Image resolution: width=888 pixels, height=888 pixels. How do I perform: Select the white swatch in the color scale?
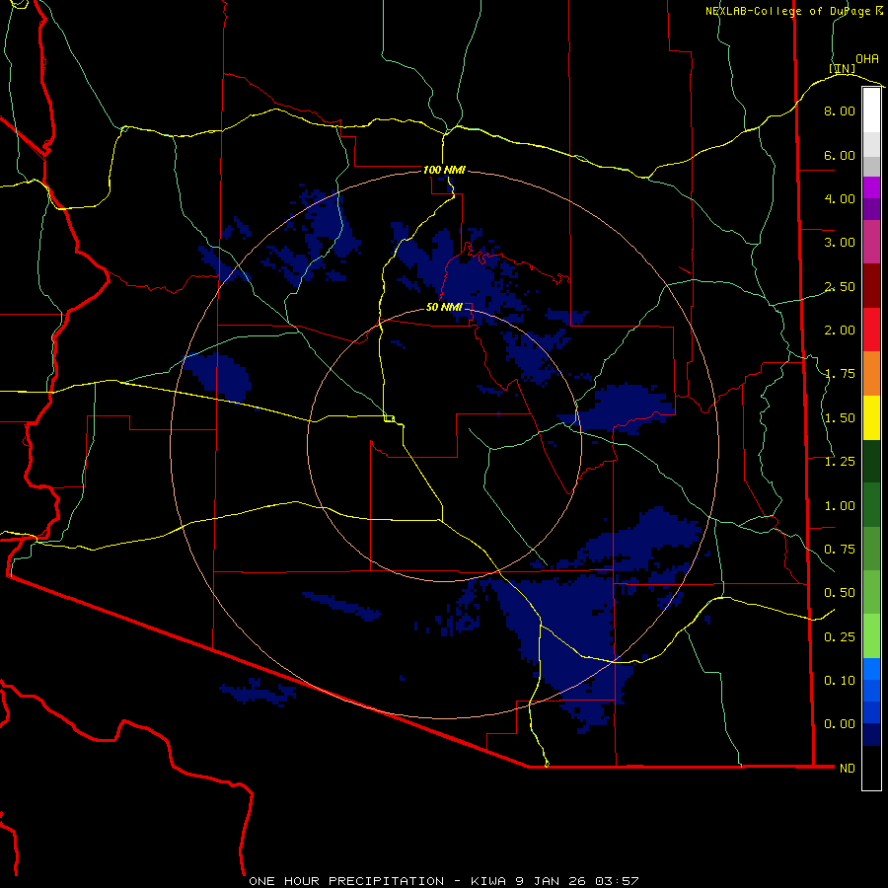871,111
